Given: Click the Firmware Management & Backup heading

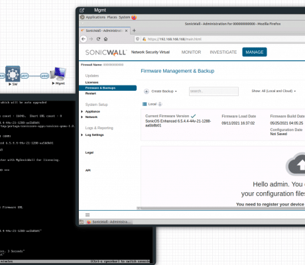Looking at the screenshot, I should [178, 71].
